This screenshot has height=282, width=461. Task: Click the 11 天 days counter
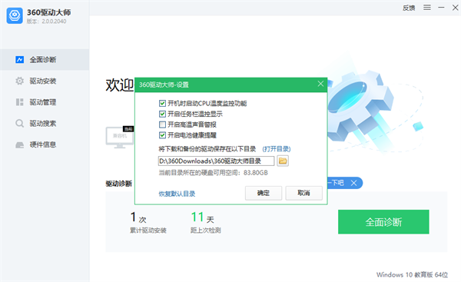pyautogui.click(x=202, y=217)
